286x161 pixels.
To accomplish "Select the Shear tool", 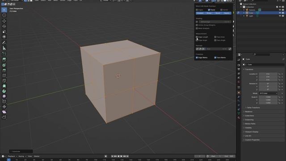I will (4, 112).
